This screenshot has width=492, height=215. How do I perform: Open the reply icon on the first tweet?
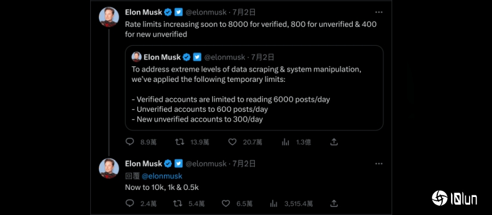pyautogui.click(x=130, y=142)
